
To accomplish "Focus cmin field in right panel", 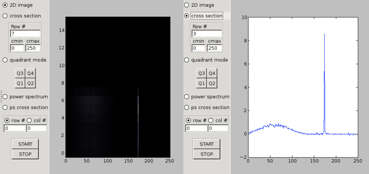I will pos(198,48).
